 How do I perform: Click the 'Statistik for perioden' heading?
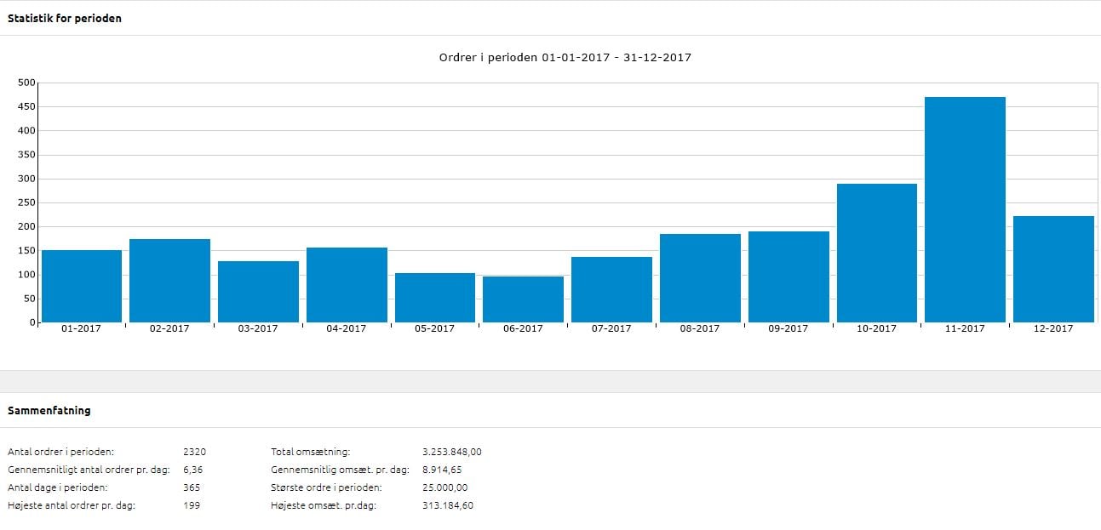tap(65, 18)
